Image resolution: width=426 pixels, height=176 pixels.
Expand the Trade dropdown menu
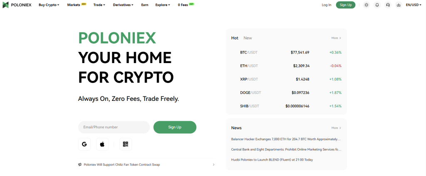coord(99,5)
